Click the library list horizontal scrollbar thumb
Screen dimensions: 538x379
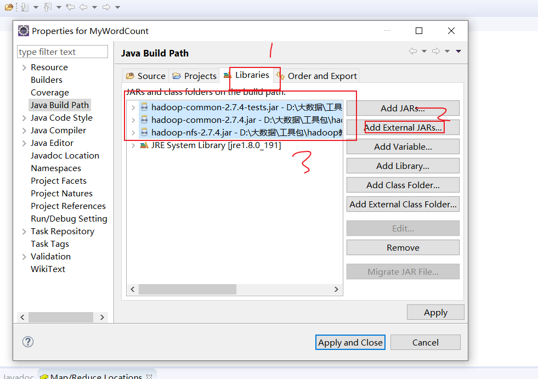pos(188,290)
